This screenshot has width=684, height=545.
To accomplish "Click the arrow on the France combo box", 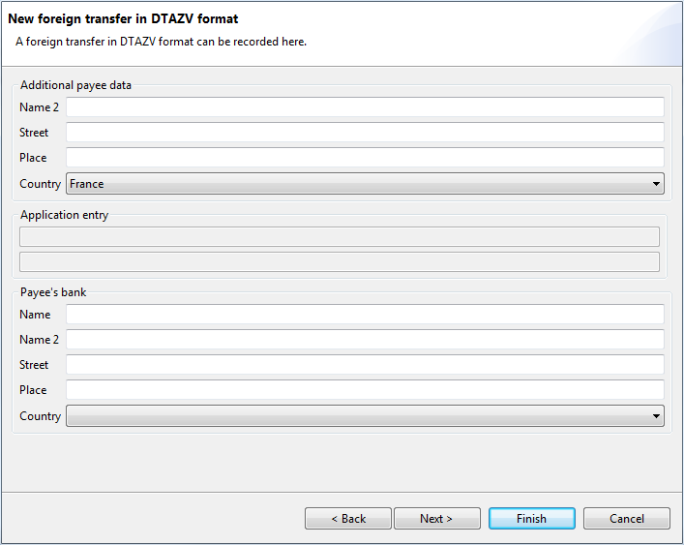I will (x=656, y=184).
